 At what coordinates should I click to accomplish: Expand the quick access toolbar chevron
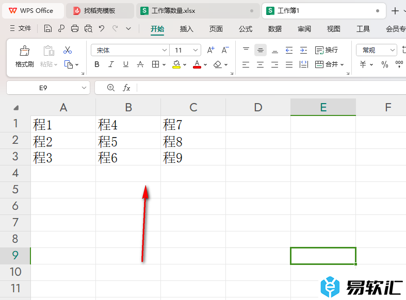point(128,28)
